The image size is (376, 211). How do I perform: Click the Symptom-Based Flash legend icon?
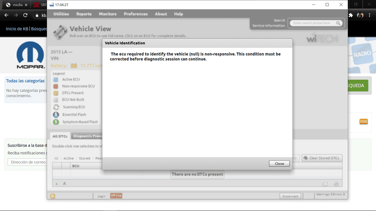tap(56, 122)
